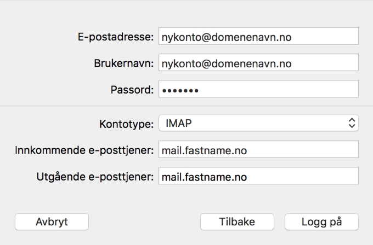Screen dimensions: 373x245
Task: Focus the Utgående e-posttjener field
Action: 258,176
